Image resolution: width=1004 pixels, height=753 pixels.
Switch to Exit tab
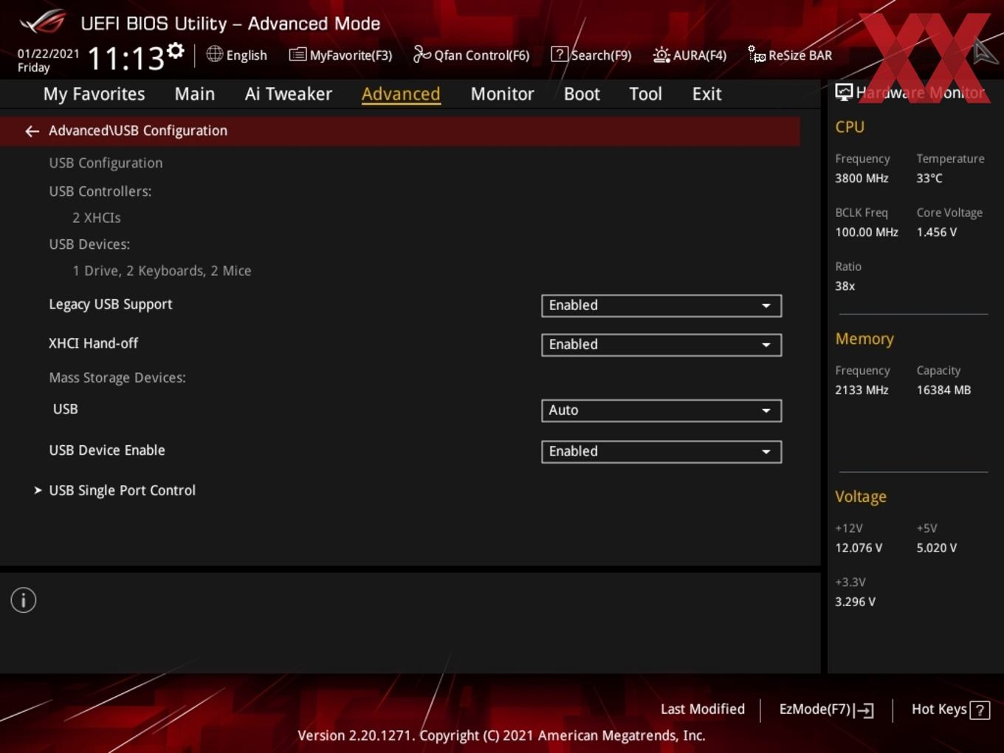click(x=706, y=94)
